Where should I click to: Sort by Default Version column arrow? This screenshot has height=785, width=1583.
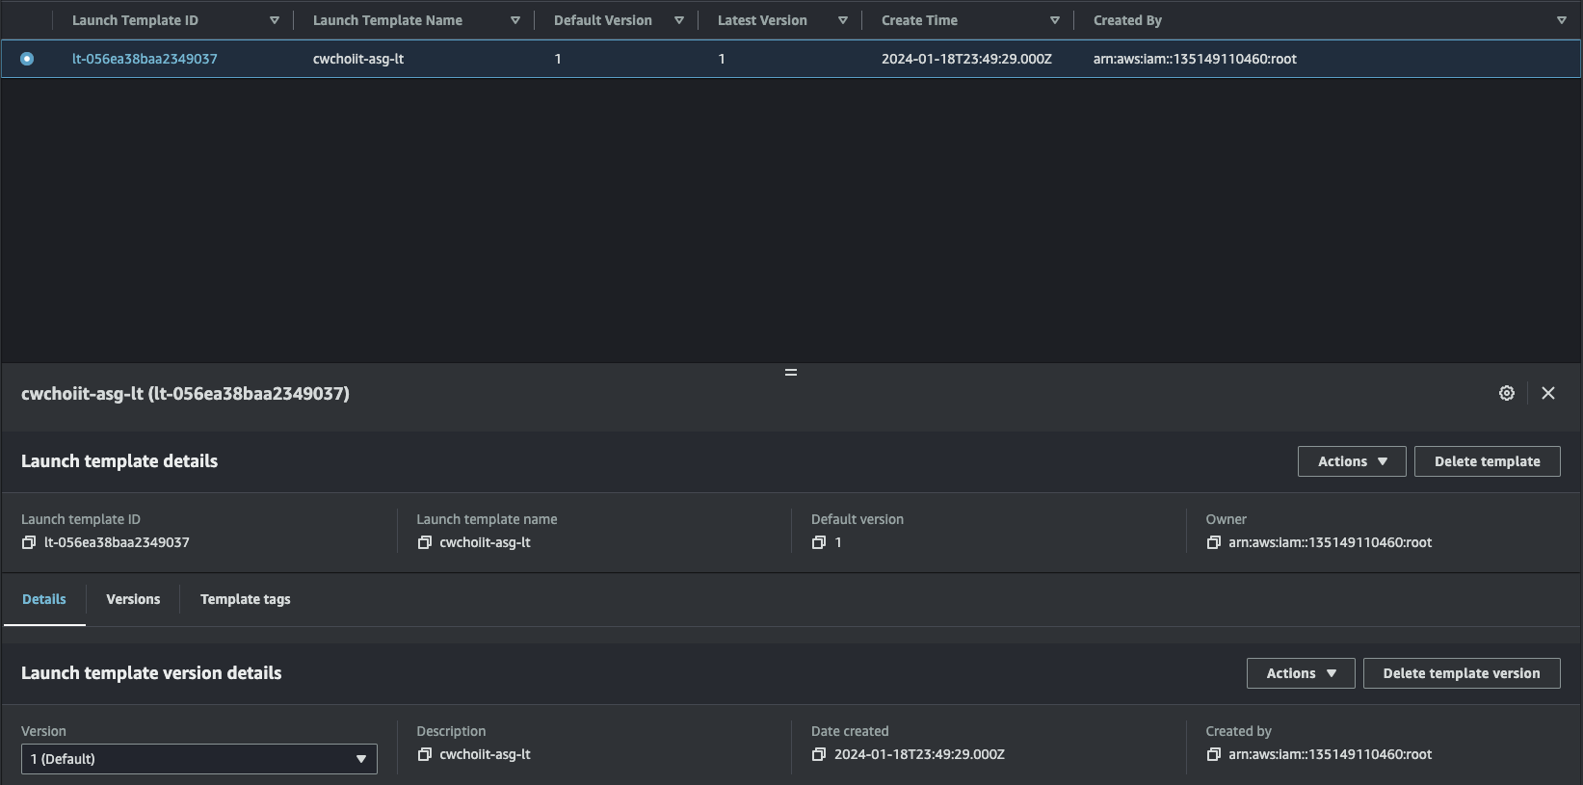click(x=679, y=20)
